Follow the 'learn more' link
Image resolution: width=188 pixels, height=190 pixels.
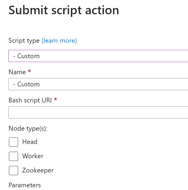59,41
